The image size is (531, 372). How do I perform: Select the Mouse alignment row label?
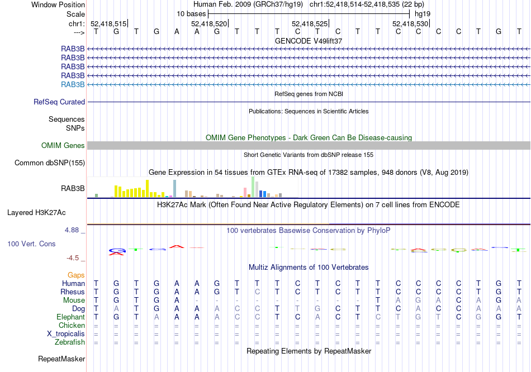[74, 301]
